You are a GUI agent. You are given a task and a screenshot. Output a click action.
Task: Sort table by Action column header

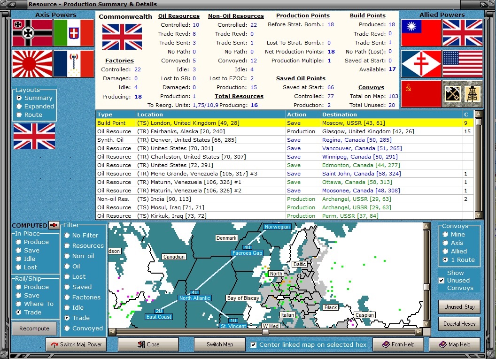point(303,115)
